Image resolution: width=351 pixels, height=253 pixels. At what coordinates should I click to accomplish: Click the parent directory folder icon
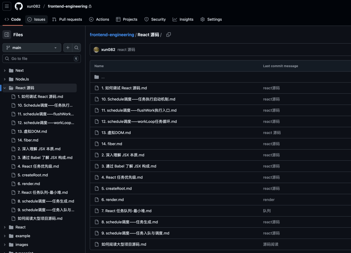coord(97,77)
